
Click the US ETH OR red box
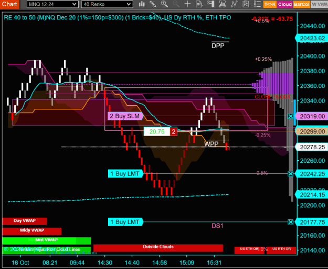click(249, 250)
